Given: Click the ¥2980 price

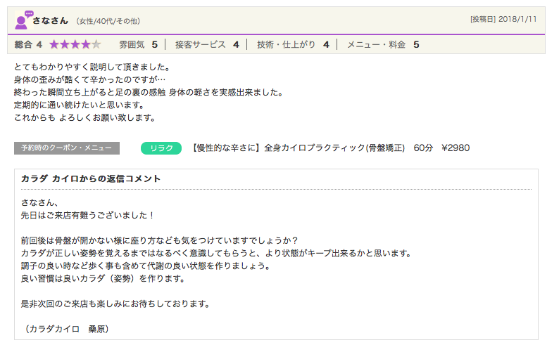Looking at the screenshot, I should 456,148.
